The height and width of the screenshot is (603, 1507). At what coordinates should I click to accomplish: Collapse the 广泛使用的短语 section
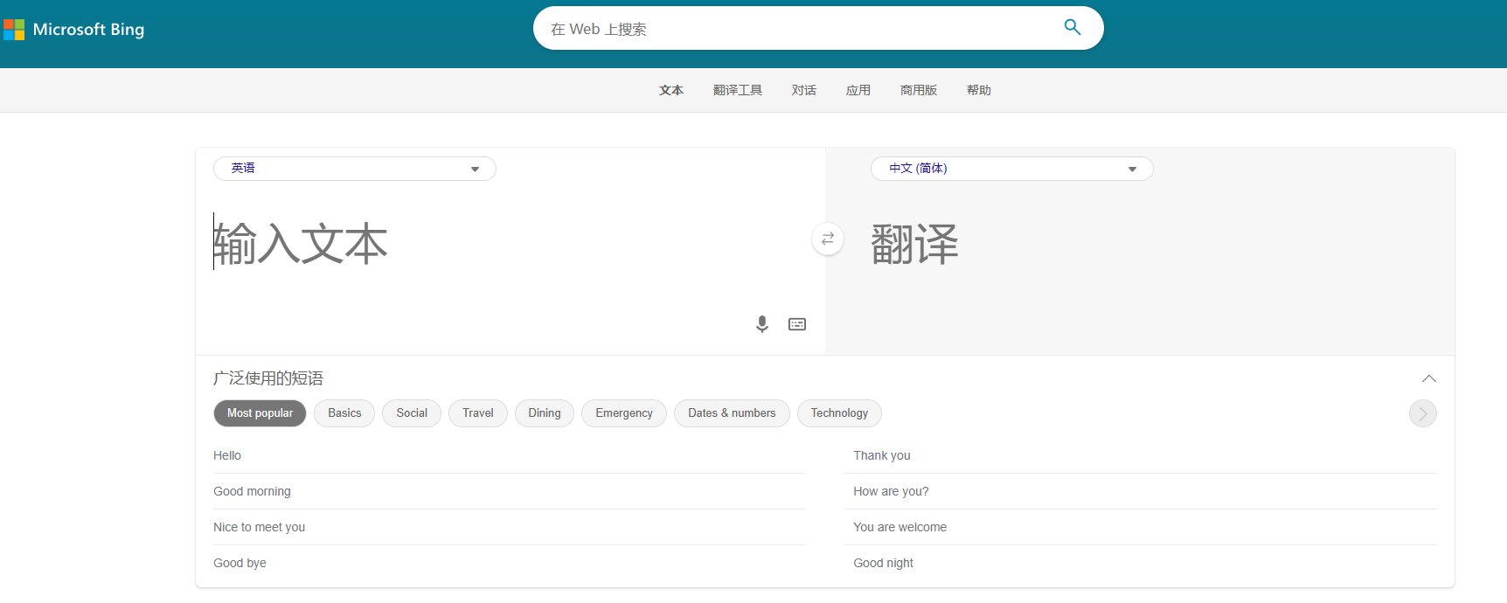tap(1428, 378)
